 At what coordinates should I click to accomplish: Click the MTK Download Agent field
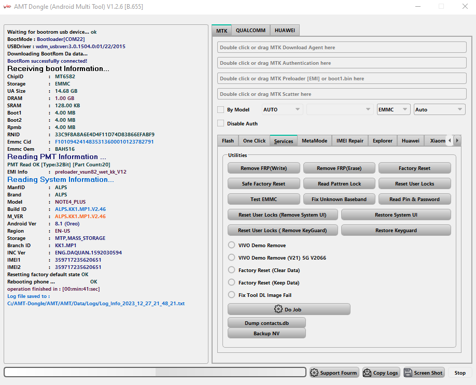(342, 47)
